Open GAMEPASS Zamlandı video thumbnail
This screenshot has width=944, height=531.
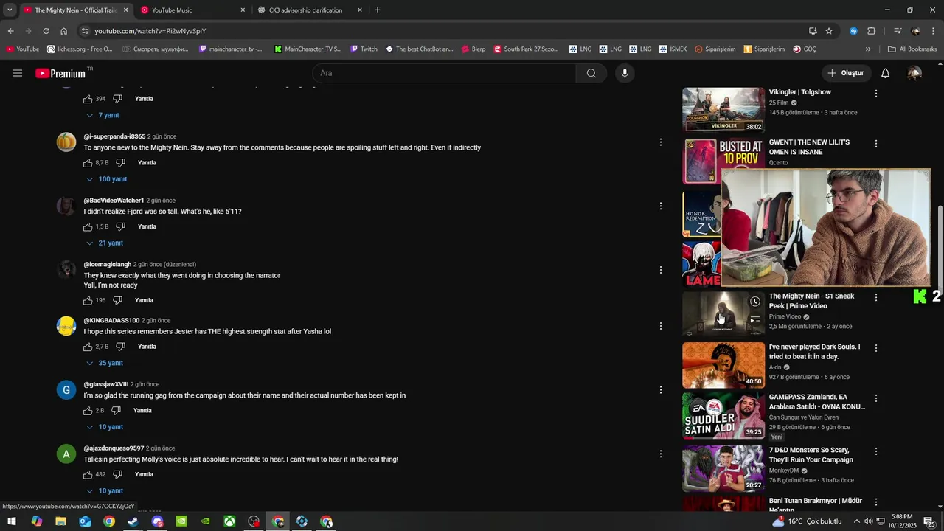[723, 416]
